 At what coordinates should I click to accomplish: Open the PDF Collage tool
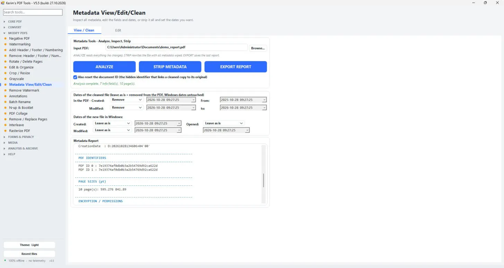tap(18, 113)
